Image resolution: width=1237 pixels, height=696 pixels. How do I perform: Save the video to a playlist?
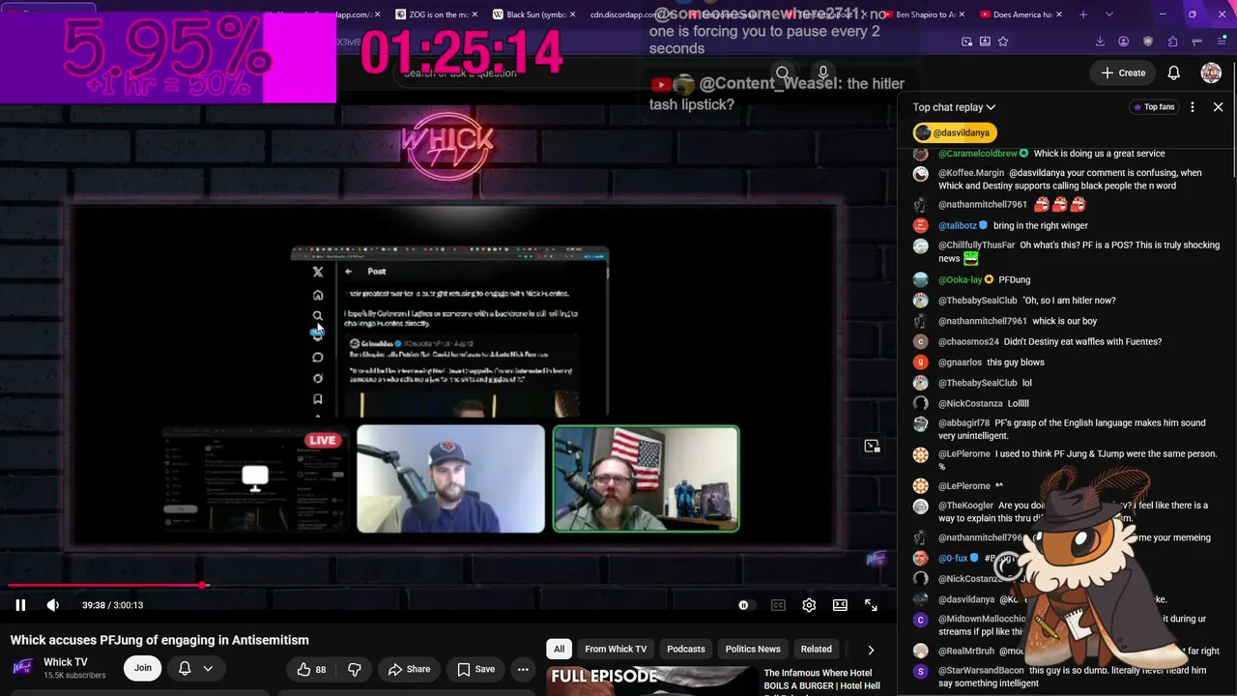(x=475, y=669)
